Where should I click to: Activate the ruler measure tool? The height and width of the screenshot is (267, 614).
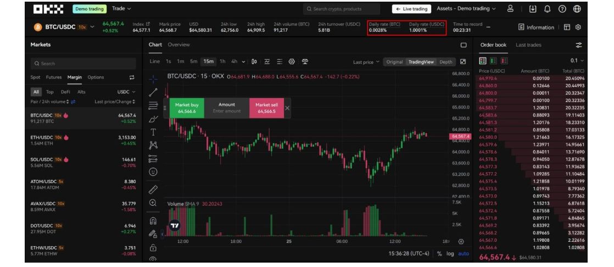tap(153, 190)
